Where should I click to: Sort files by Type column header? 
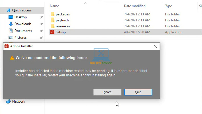pos(168,6)
